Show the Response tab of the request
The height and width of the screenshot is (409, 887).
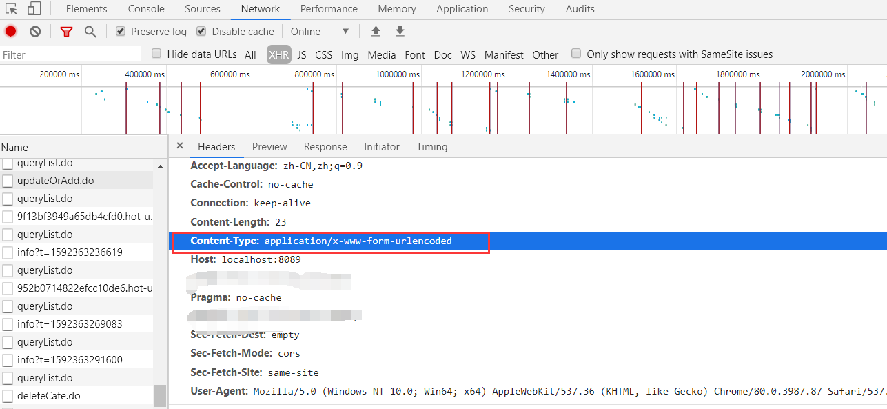[325, 147]
